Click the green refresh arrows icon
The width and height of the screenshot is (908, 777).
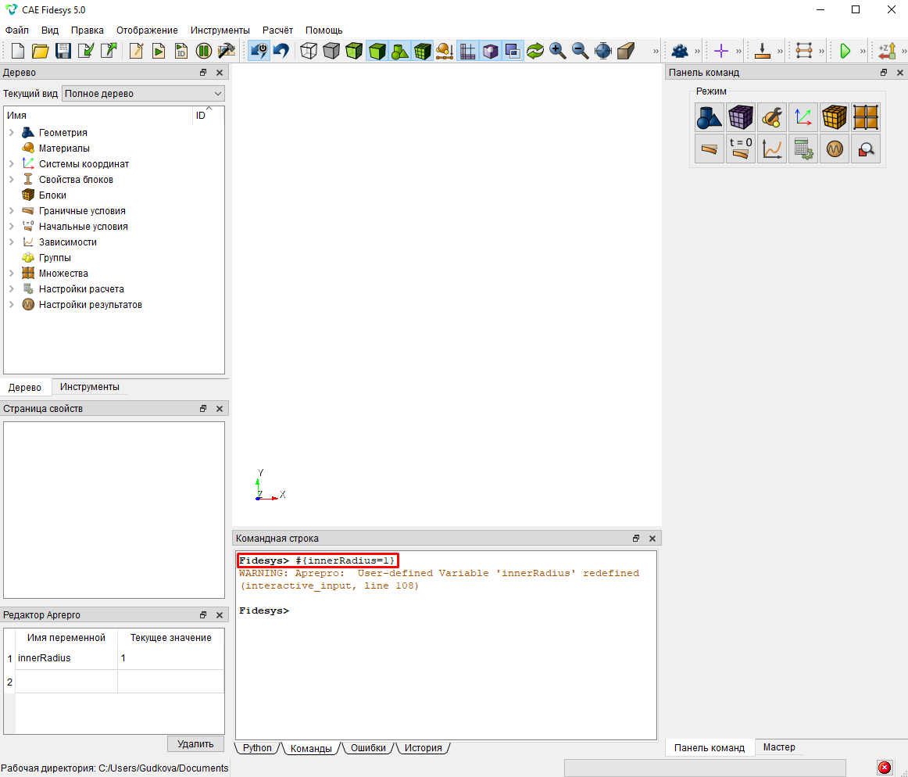pyautogui.click(x=535, y=51)
